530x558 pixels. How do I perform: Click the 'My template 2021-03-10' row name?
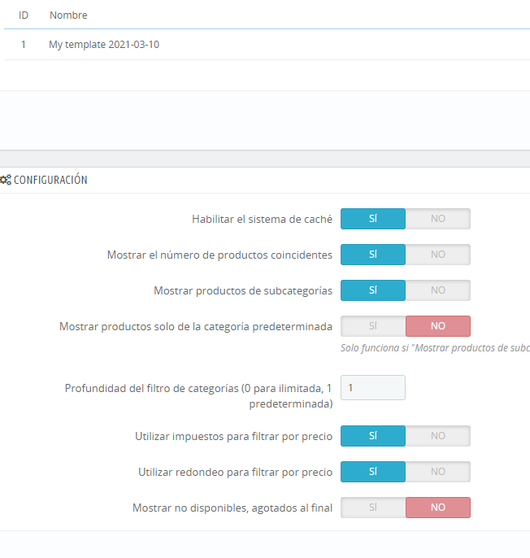click(x=104, y=45)
